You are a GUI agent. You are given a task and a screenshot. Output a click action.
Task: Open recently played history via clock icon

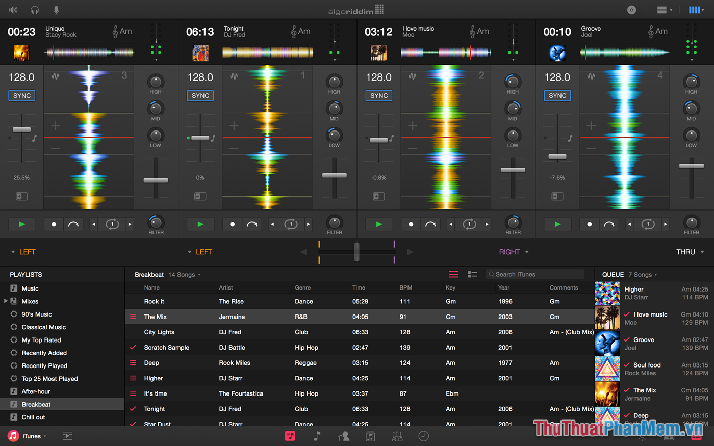(x=423, y=436)
